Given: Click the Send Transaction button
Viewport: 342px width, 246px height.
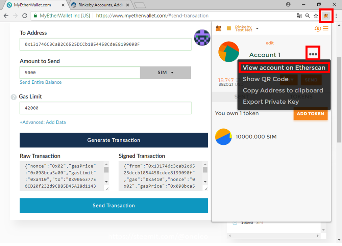Looking at the screenshot, I should 114,206.
